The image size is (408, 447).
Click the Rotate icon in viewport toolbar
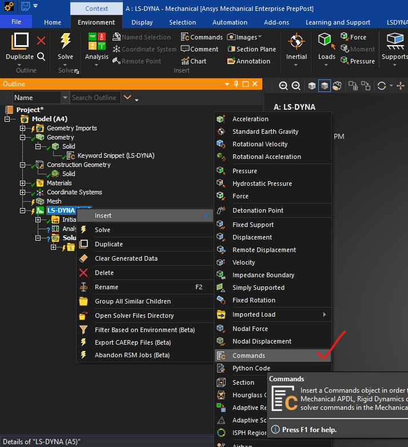tap(382, 86)
